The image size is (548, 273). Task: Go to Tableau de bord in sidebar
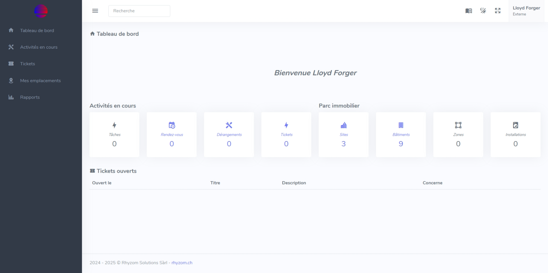coord(37,31)
